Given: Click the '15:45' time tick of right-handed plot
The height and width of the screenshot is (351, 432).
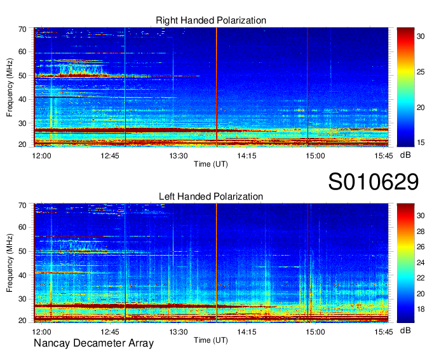Looking at the screenshot, I should click(384, 156).
